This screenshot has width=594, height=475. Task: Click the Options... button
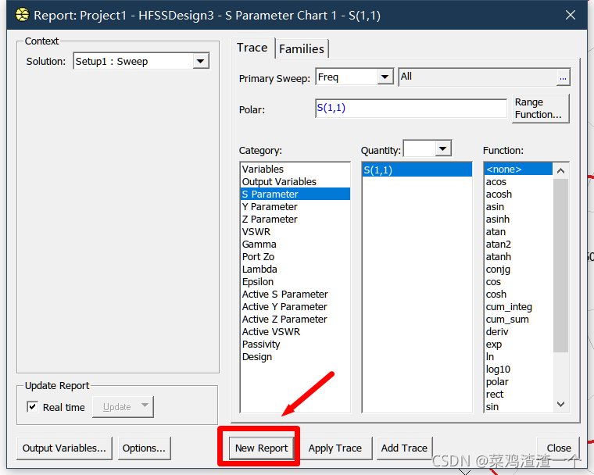[x=144, y=448]
